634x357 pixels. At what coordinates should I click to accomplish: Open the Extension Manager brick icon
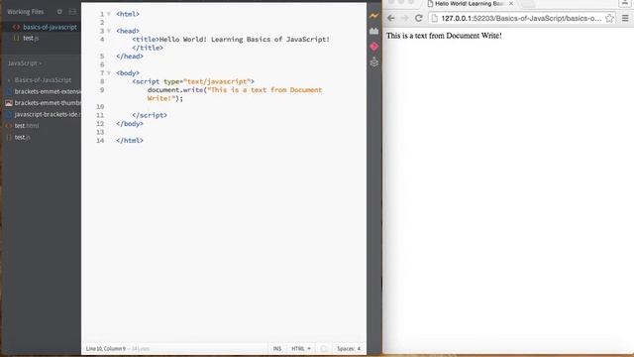click(374, 31)
